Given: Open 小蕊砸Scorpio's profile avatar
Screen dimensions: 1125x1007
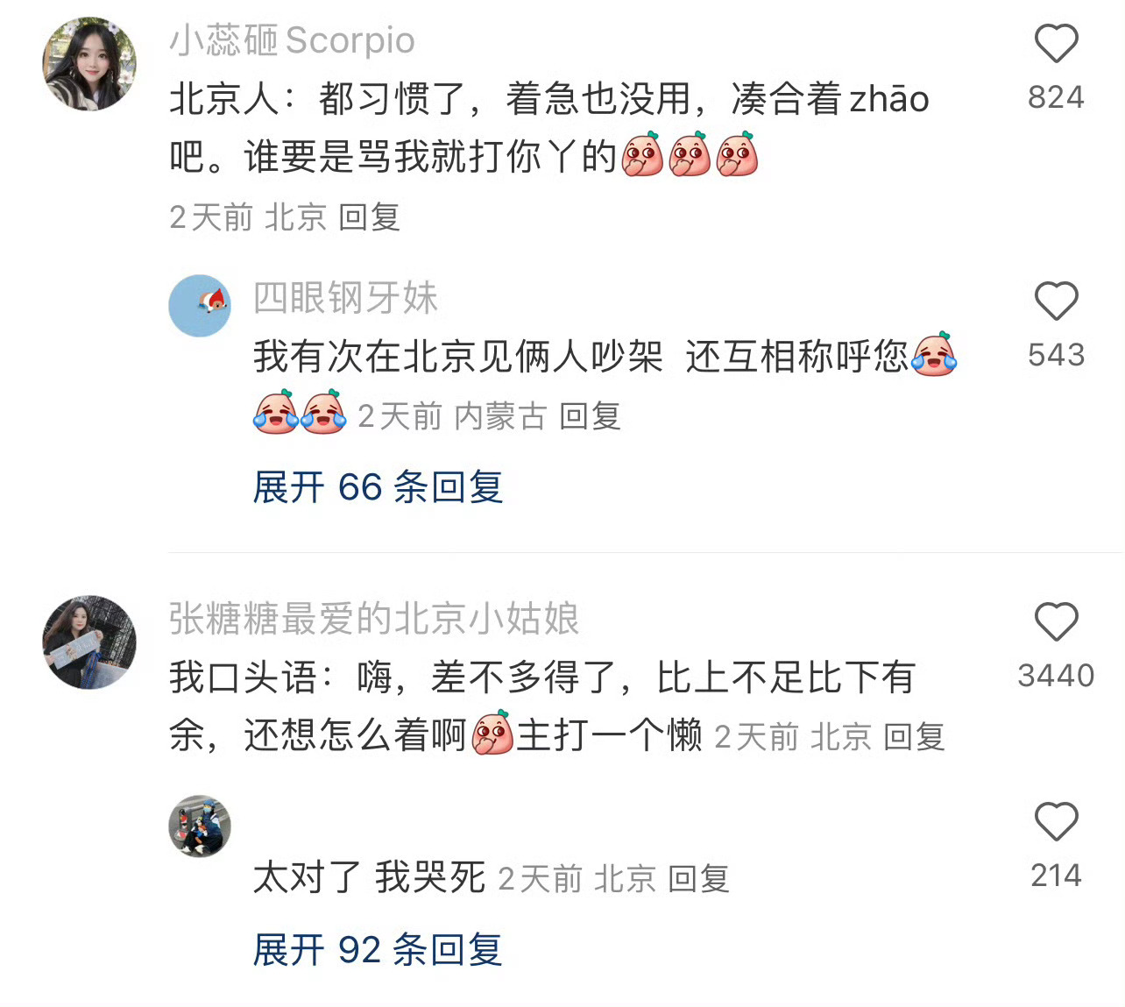Looking at the screenshot, I should [x=89, y=64].
